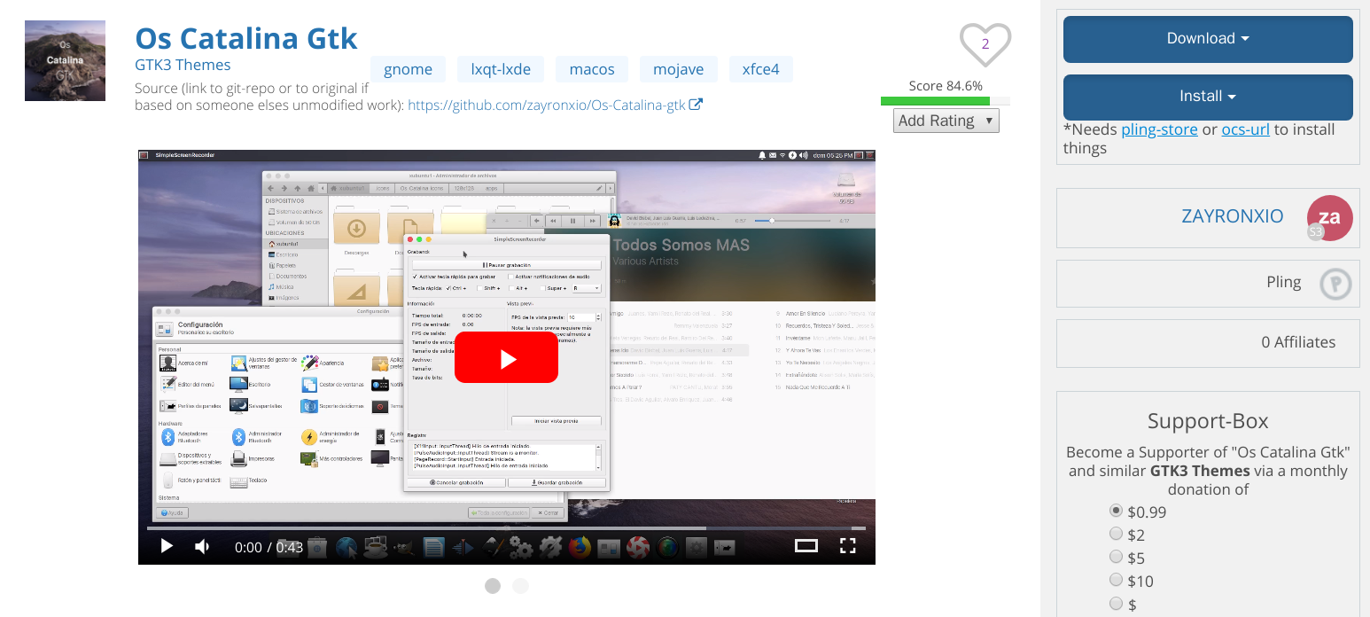The image size is (1370, 617).
Task: Follow the pling-store link
Action: tap(1159, 129)
